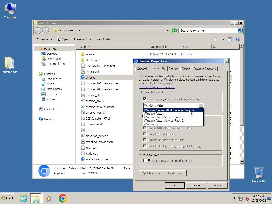The height and width of the screenshot is (204, 272).
Task: Click the Explorer back navigation button
Action: 38,31
